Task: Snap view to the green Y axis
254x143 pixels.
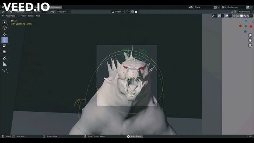Action: (x=246, y=26)
